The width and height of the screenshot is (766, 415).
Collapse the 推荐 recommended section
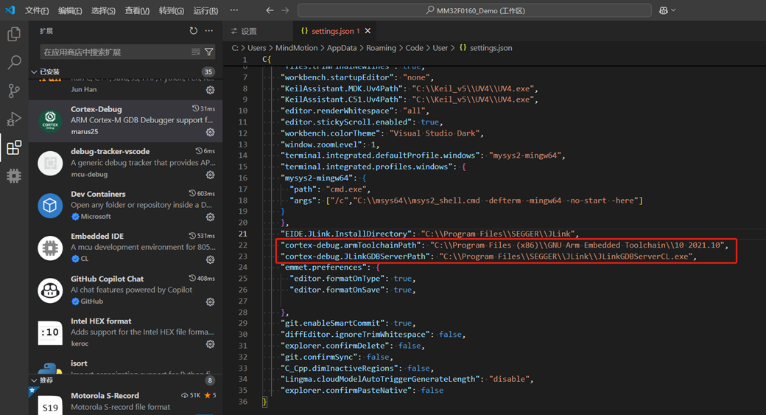46,380
